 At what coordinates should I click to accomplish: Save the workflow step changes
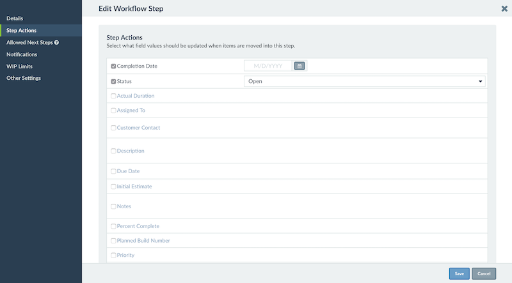(459, 273)
